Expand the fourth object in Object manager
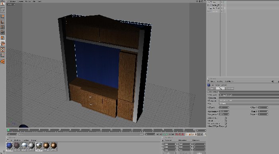This screenshot has height=154, width=279. [208, 11]
